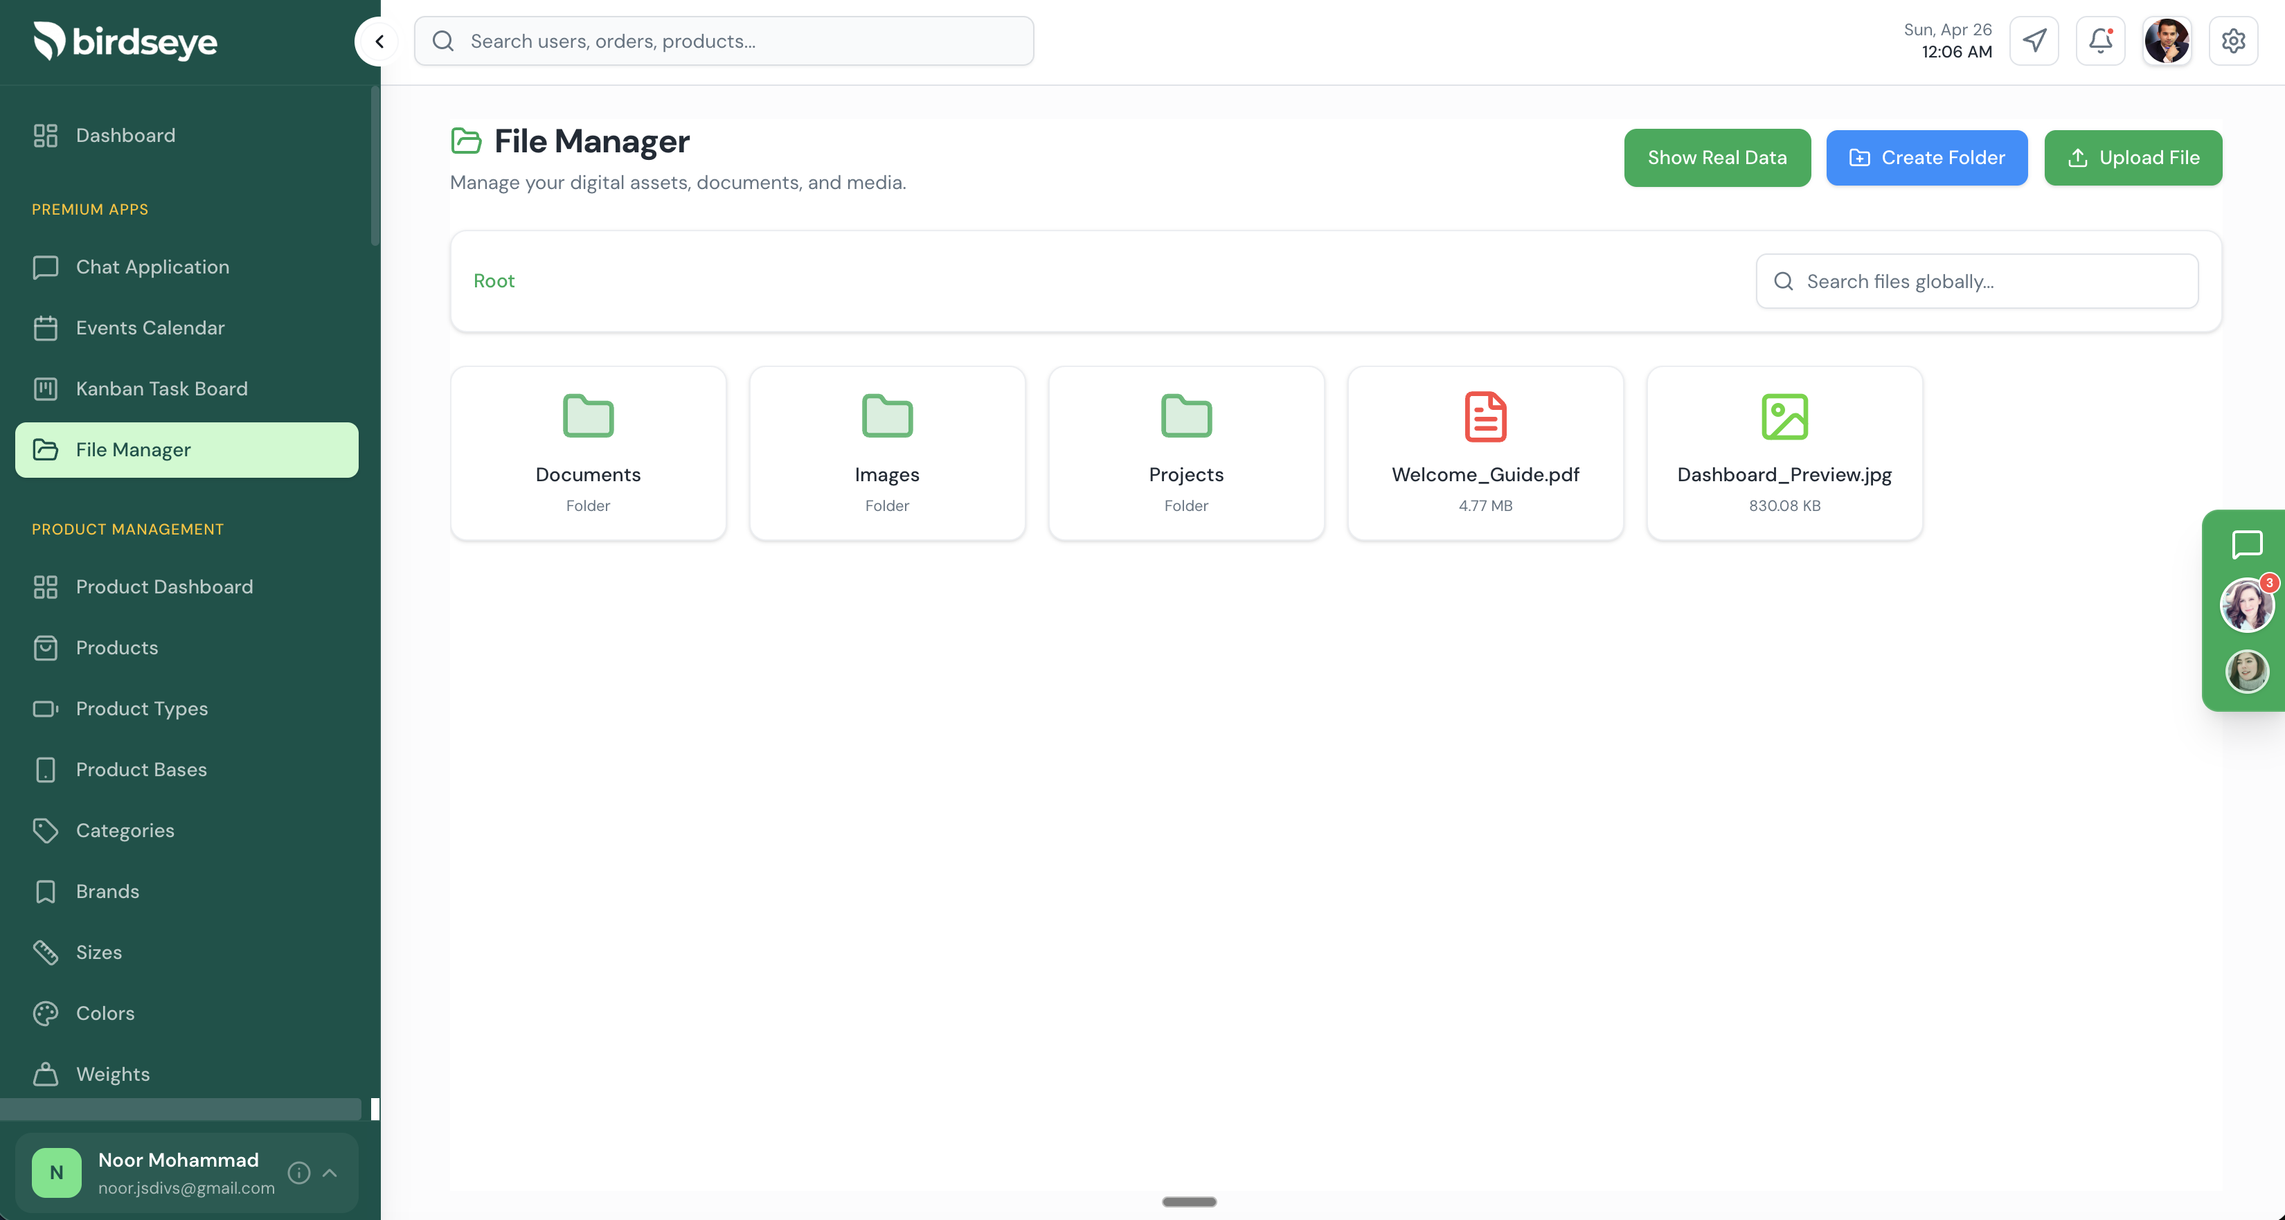
Task: Click Upload File button
Action: pyautogui.click(x=2133, y=158)
